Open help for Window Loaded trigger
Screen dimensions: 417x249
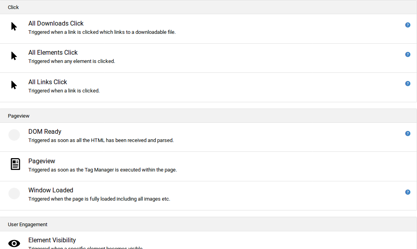[408, 192]
